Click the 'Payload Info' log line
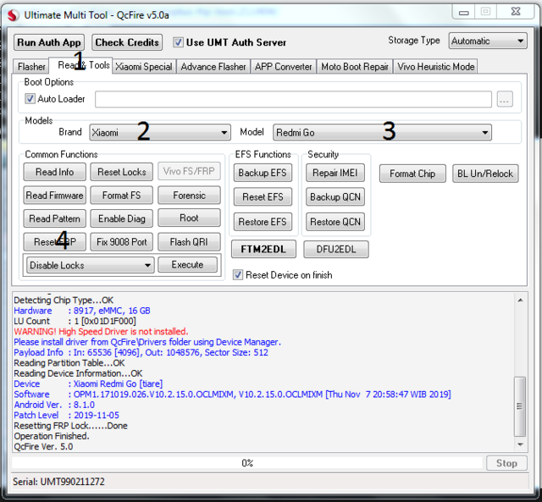Viewport: 542px width, 502px height. [141, 352]
